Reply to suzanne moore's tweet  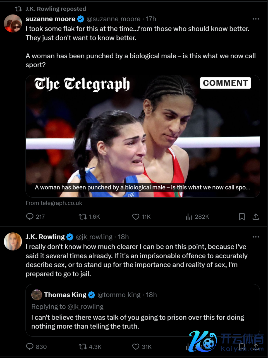[x=30, y=216]
